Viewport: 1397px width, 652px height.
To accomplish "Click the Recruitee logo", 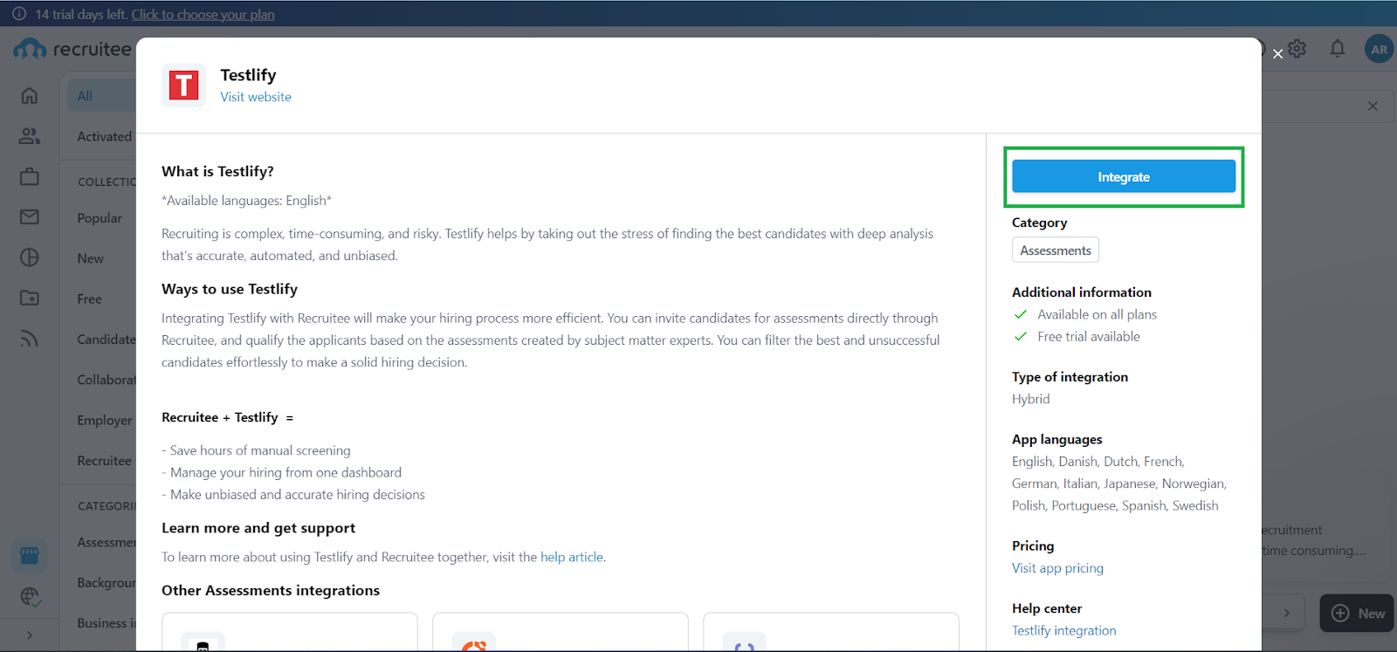I will pos(72,50).
